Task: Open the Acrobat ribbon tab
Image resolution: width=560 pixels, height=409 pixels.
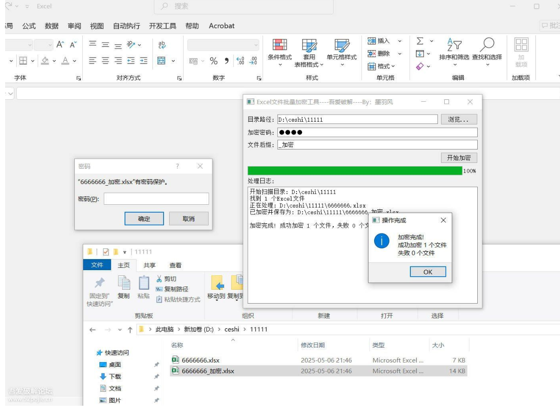Action: pos(222,26)
